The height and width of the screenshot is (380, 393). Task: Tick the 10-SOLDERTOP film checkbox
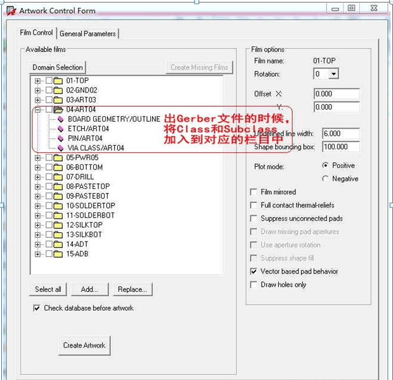pyautogui.click(x=49, y=206)
